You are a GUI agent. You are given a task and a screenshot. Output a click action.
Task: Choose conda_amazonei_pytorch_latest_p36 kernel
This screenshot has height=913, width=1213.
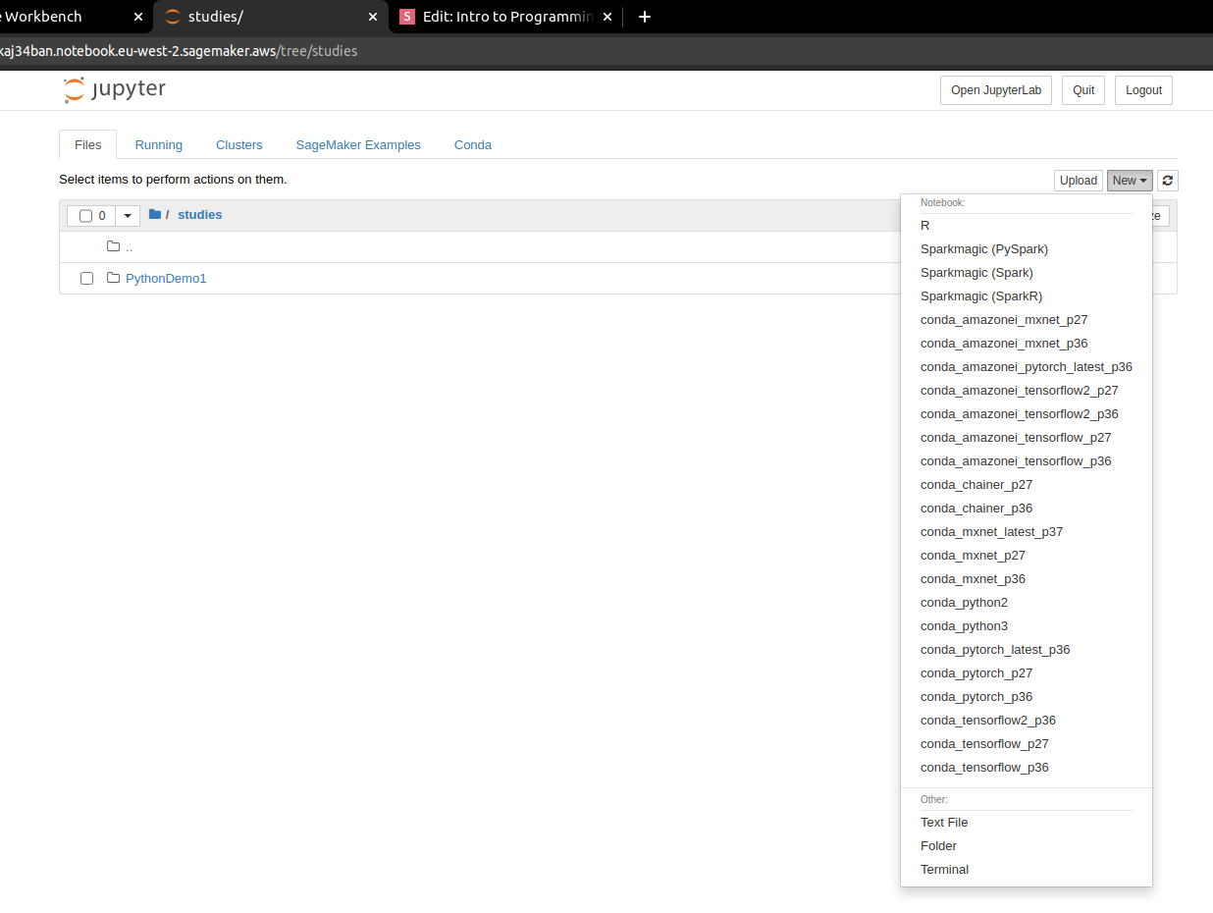1027,367
